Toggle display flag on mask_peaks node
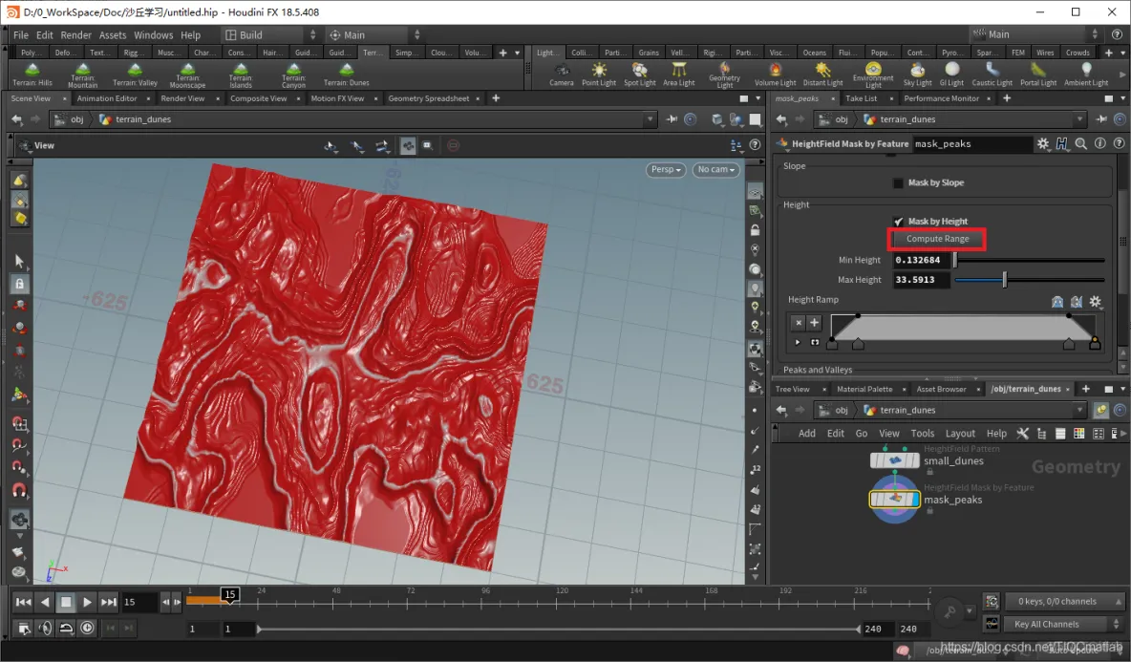Viewport: 1131px width, 662px height. tap(914, 499)
